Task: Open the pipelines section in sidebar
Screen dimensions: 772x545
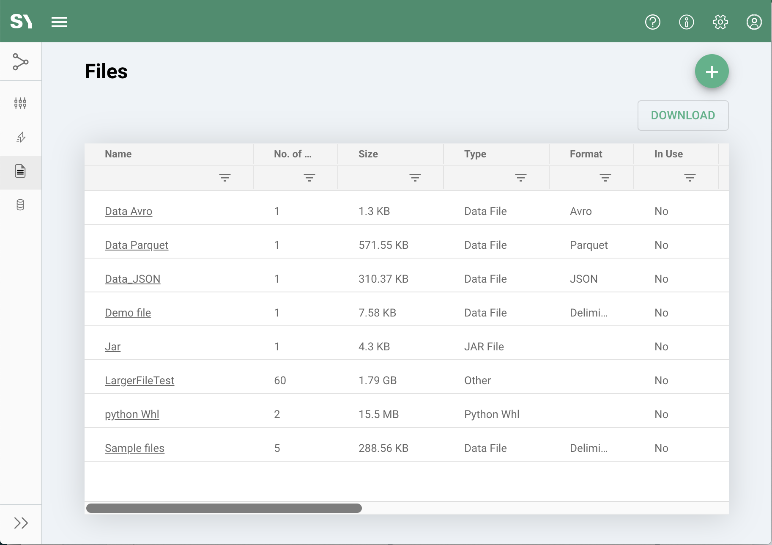Action: [20, 62]
